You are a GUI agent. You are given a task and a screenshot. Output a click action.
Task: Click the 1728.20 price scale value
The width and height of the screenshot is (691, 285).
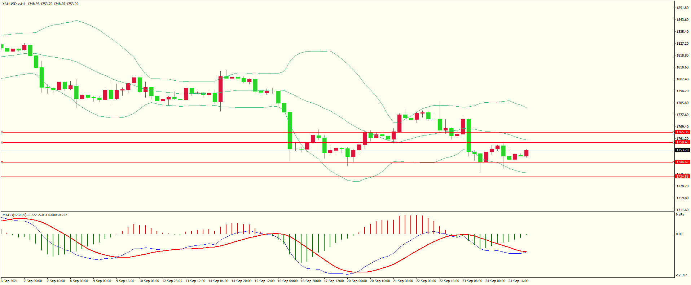click(x=682, y=186)
